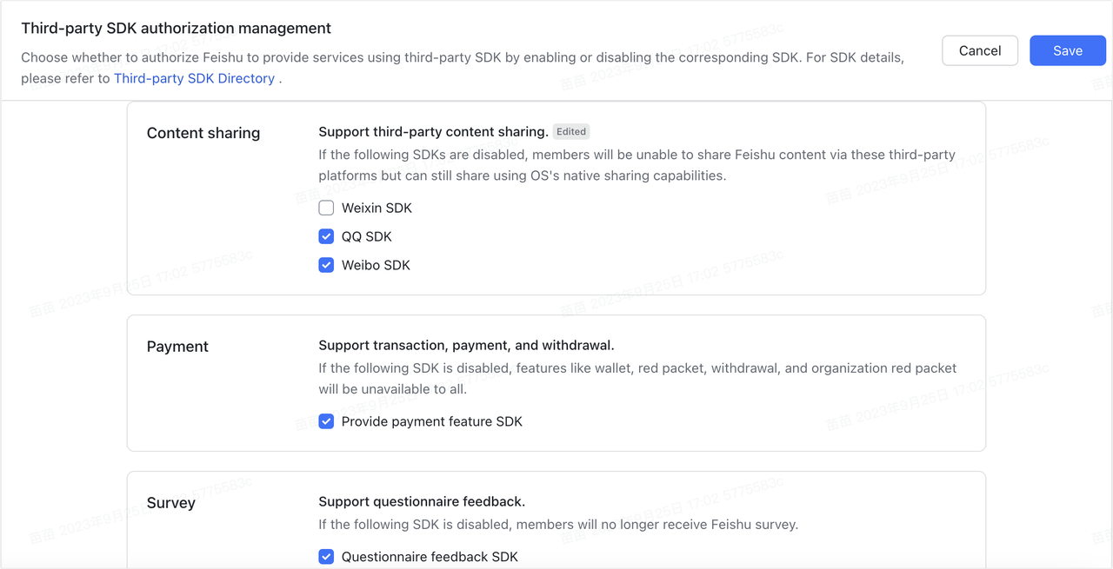Click the Save button

click(1068, 50)
